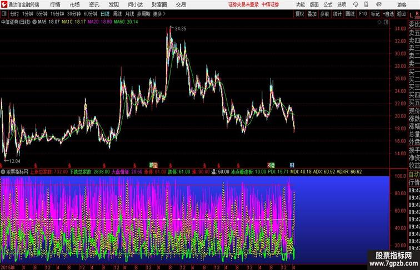
Task: Toggle the left sidebar panel icon
Action: click(x=4, y=14)
